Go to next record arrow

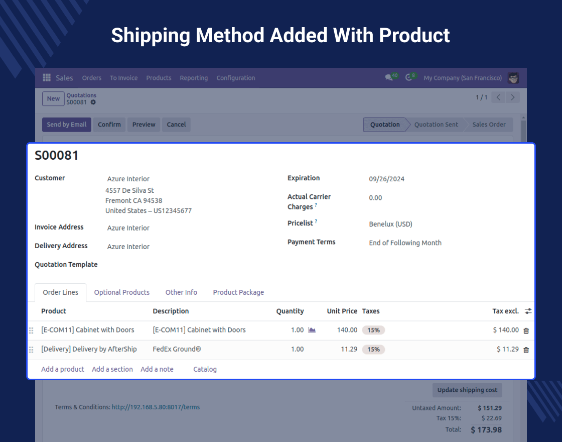click(x=512, y=97)
